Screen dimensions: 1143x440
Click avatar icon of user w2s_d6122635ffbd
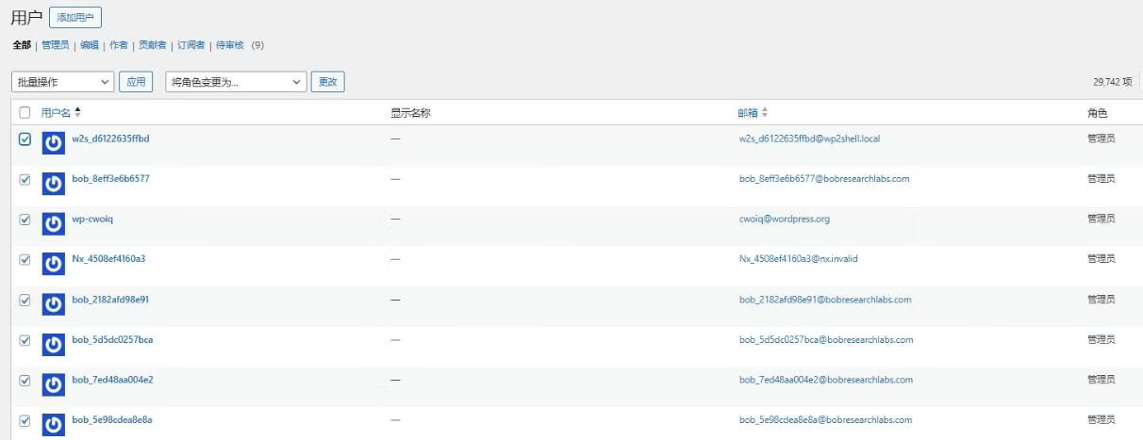pyautogui.click(x=54, y=143)
